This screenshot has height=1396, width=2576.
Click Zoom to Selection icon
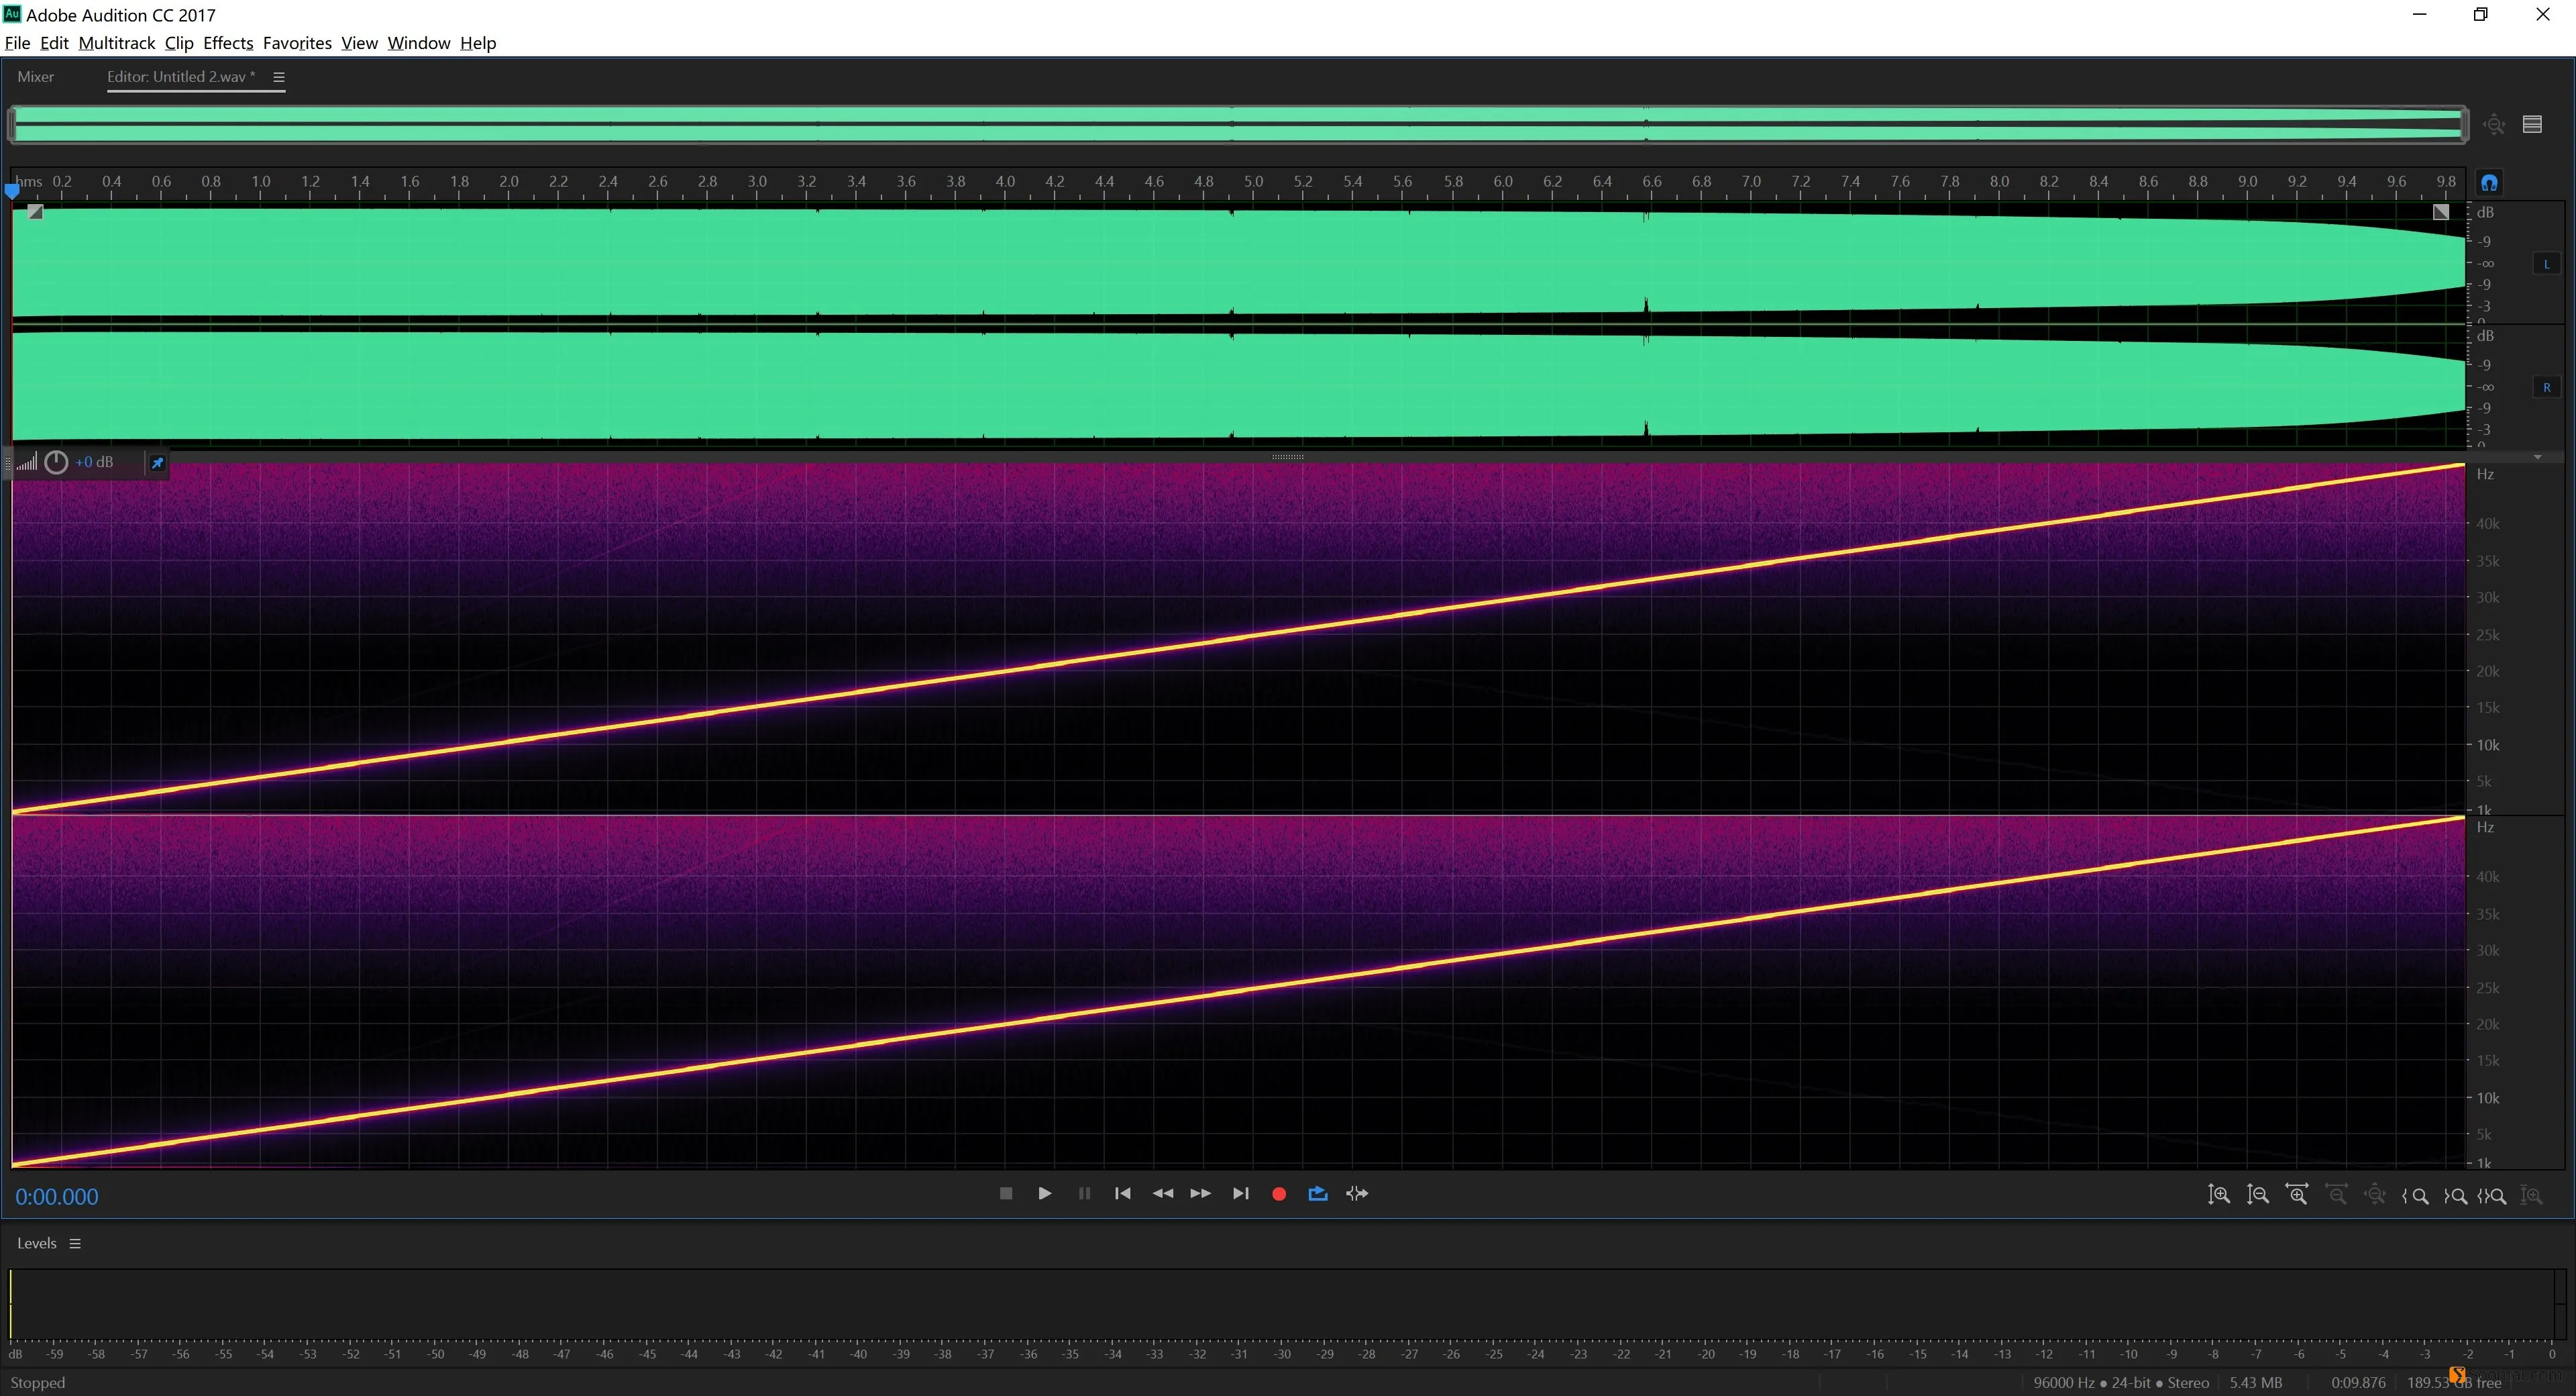click(2492, 1196)
